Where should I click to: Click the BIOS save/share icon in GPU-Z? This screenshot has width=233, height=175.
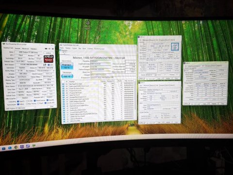(x=45, y=65)
